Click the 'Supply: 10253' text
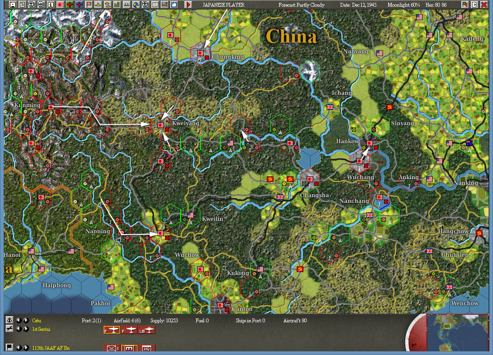The height and width of the screenshot is (355, 493). point(164,320)
